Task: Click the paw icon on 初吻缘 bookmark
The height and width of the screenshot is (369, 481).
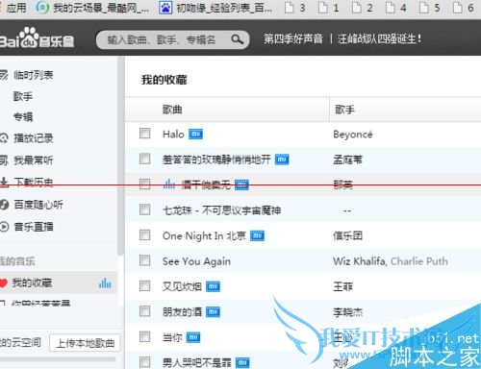Action: coord(165,8)
